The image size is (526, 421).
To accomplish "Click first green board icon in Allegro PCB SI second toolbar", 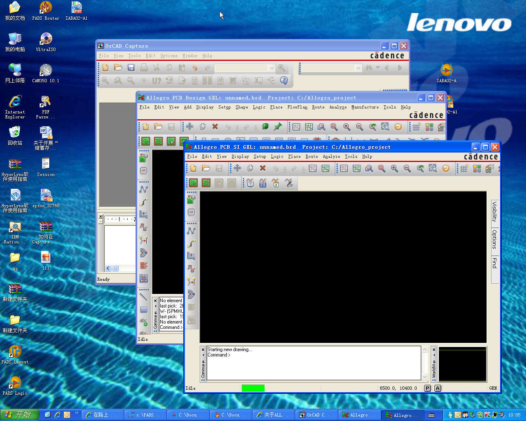I will point(193,183).
